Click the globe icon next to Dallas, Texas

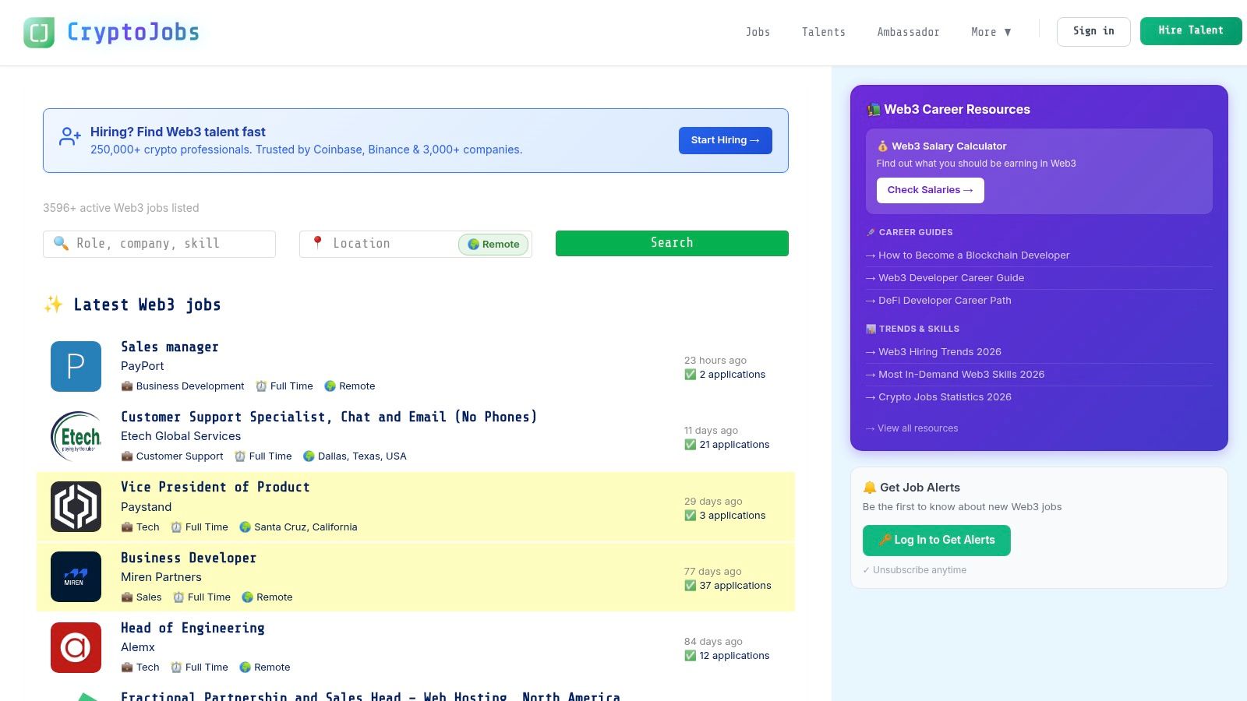point(309,456)
